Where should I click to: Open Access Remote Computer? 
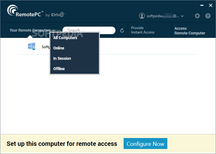(190, 31)
